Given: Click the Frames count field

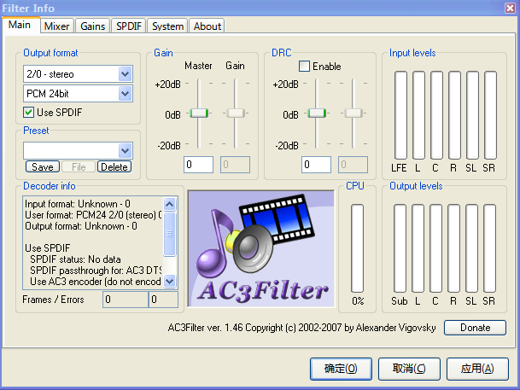Looking at the screenshot, I should click(x=126, y=300).
